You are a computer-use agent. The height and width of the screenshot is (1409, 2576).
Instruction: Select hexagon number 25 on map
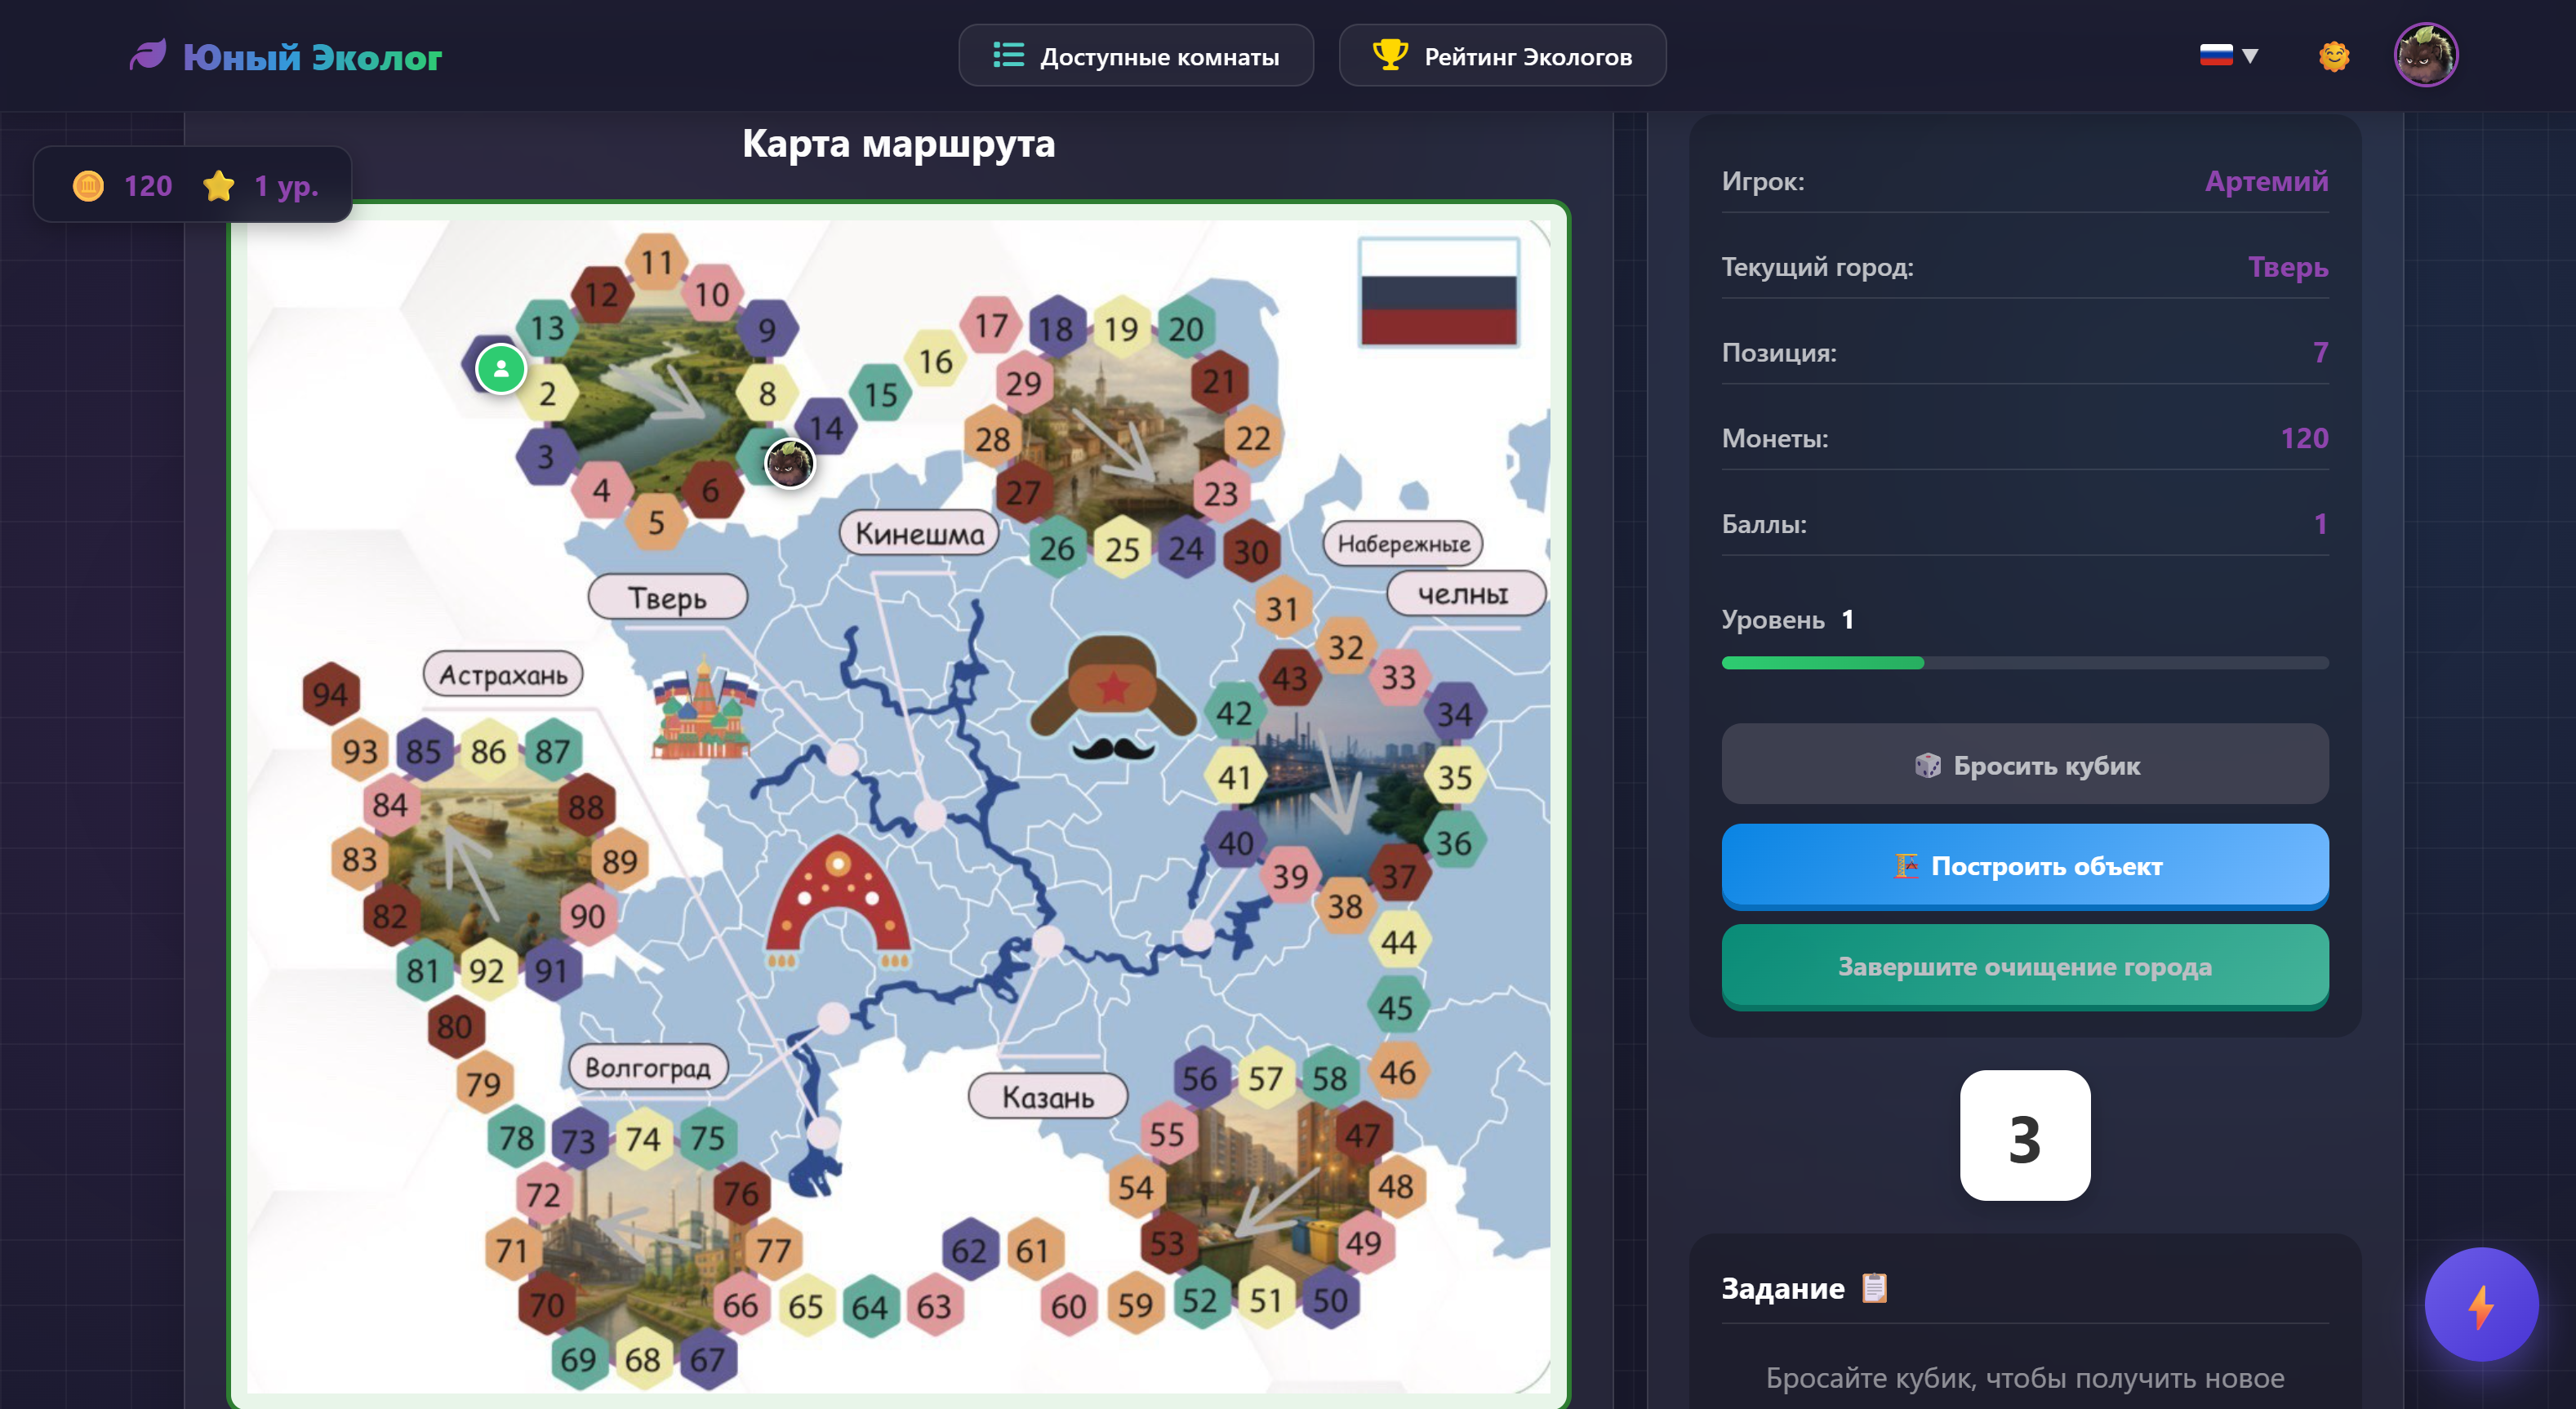[x=1121, y=549]
